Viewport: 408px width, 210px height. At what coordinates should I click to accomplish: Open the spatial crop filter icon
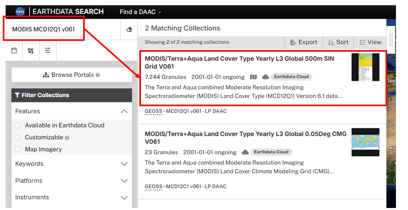point(31,50)
